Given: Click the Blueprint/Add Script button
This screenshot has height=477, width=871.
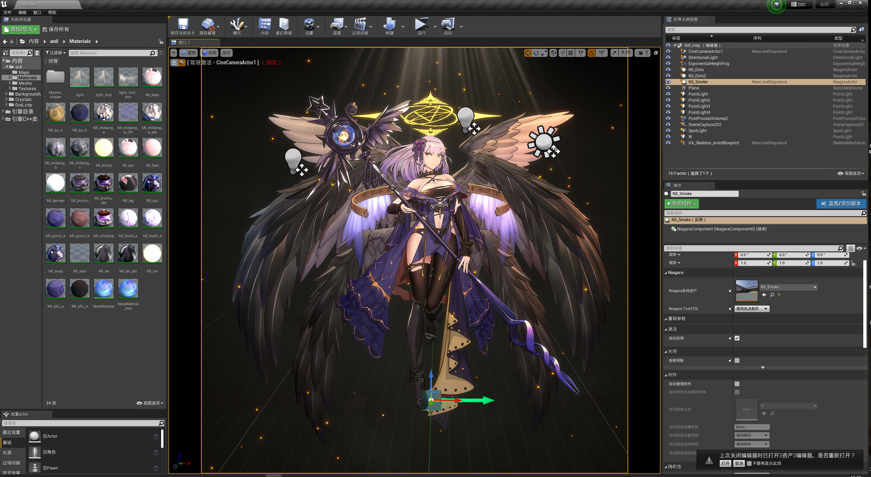Looking at the screenshot, I should [x=841, y=203].
